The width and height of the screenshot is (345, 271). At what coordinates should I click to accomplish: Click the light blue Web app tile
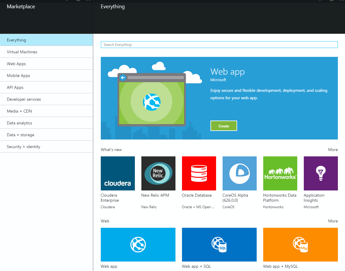point(138,245)
